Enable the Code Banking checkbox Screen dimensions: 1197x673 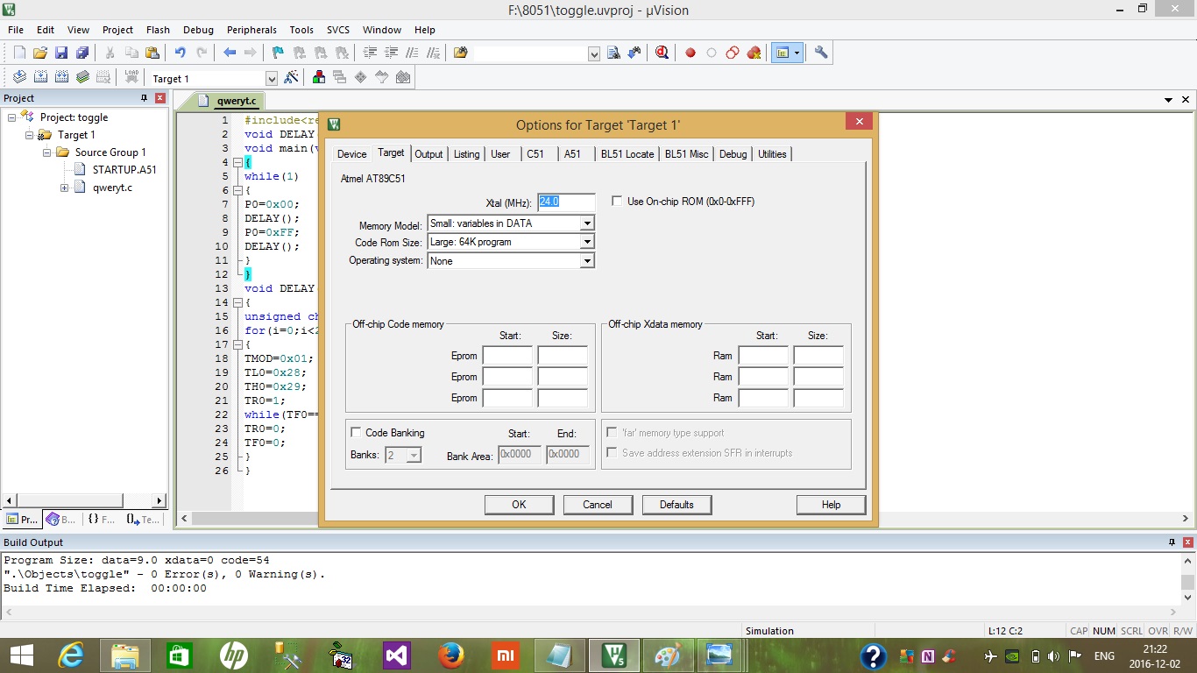(356, 432)
